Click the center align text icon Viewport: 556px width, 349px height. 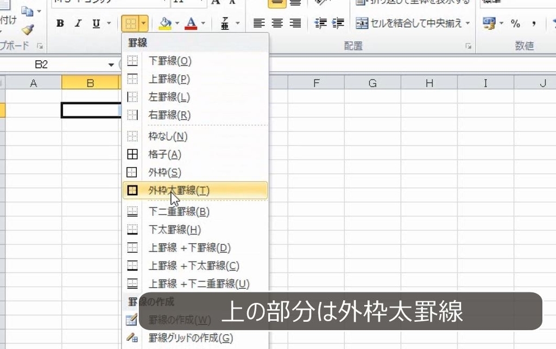pos(277,23)
